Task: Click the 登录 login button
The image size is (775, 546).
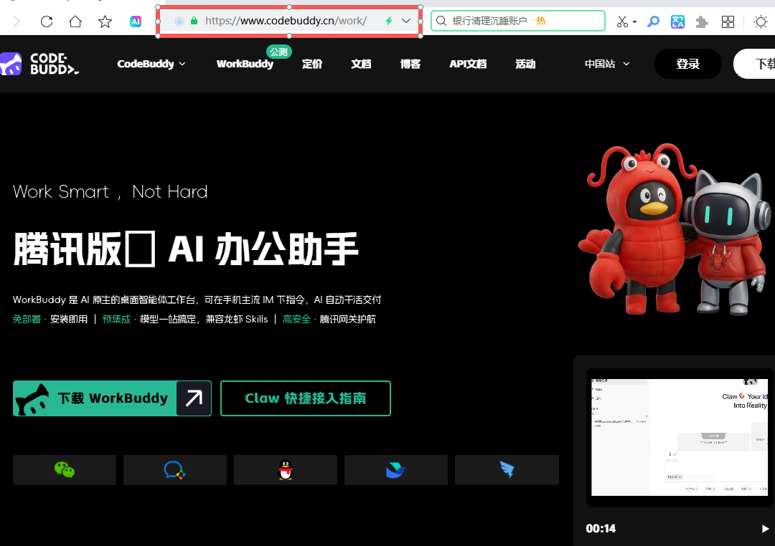Action: [688, 64]
